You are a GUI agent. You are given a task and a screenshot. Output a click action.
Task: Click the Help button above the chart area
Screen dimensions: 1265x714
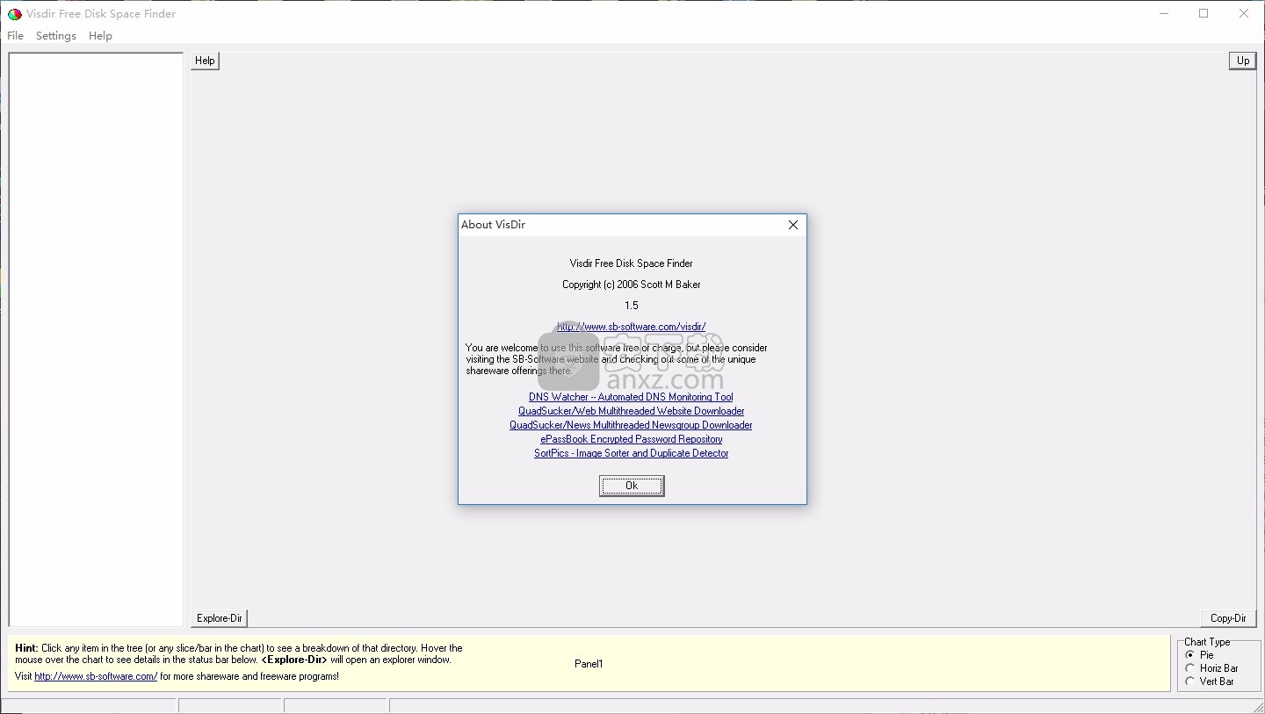[x=205, y=61]
